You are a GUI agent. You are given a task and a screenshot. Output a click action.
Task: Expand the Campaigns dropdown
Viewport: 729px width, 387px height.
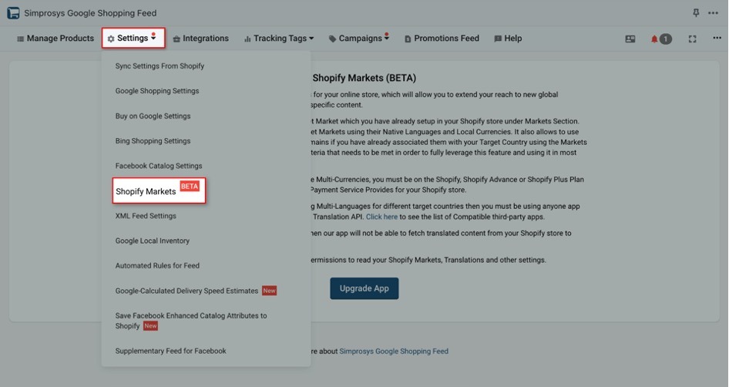[x=358, y=38]
